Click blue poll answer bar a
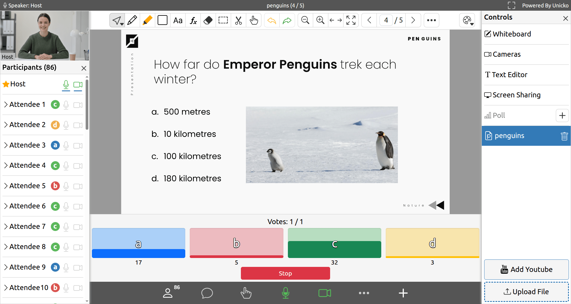The width and height of the screenshot is (571, 304). point(138,243)
